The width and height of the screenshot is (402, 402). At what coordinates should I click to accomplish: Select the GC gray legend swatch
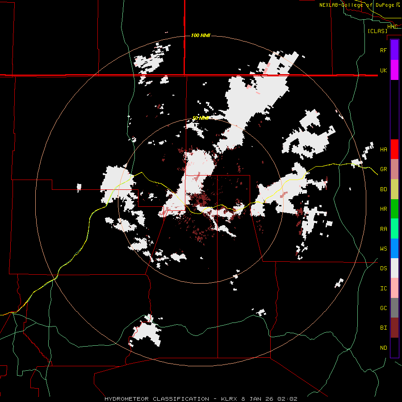coord(394,308)
